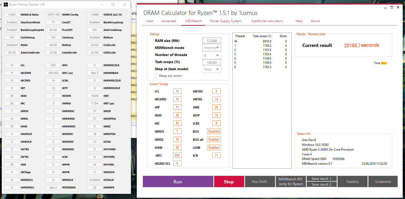The image size is (405, 199).
Task: Click the Max RAM button
Action: click(x=260, y=182)
